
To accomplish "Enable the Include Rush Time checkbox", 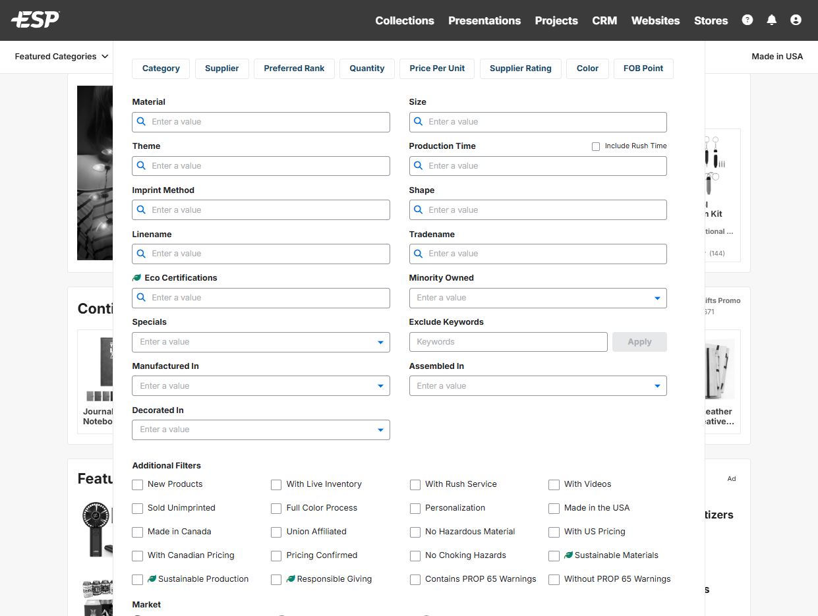I will point(596,146).
